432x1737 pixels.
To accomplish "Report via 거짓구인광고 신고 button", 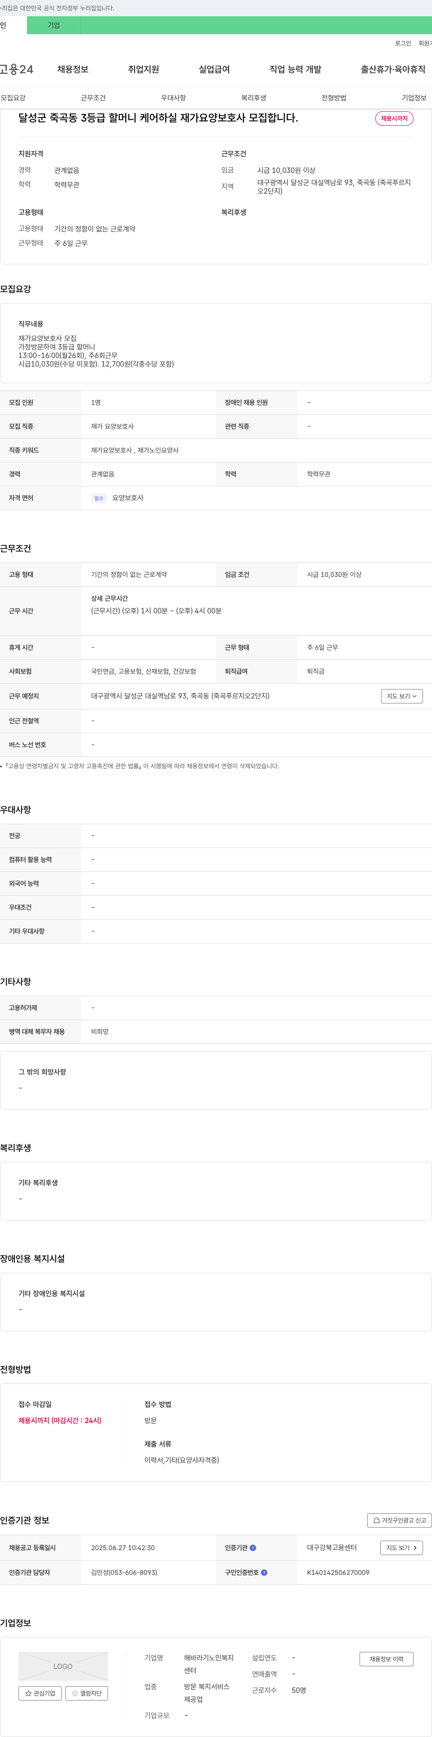I will tap(400, 1520).
